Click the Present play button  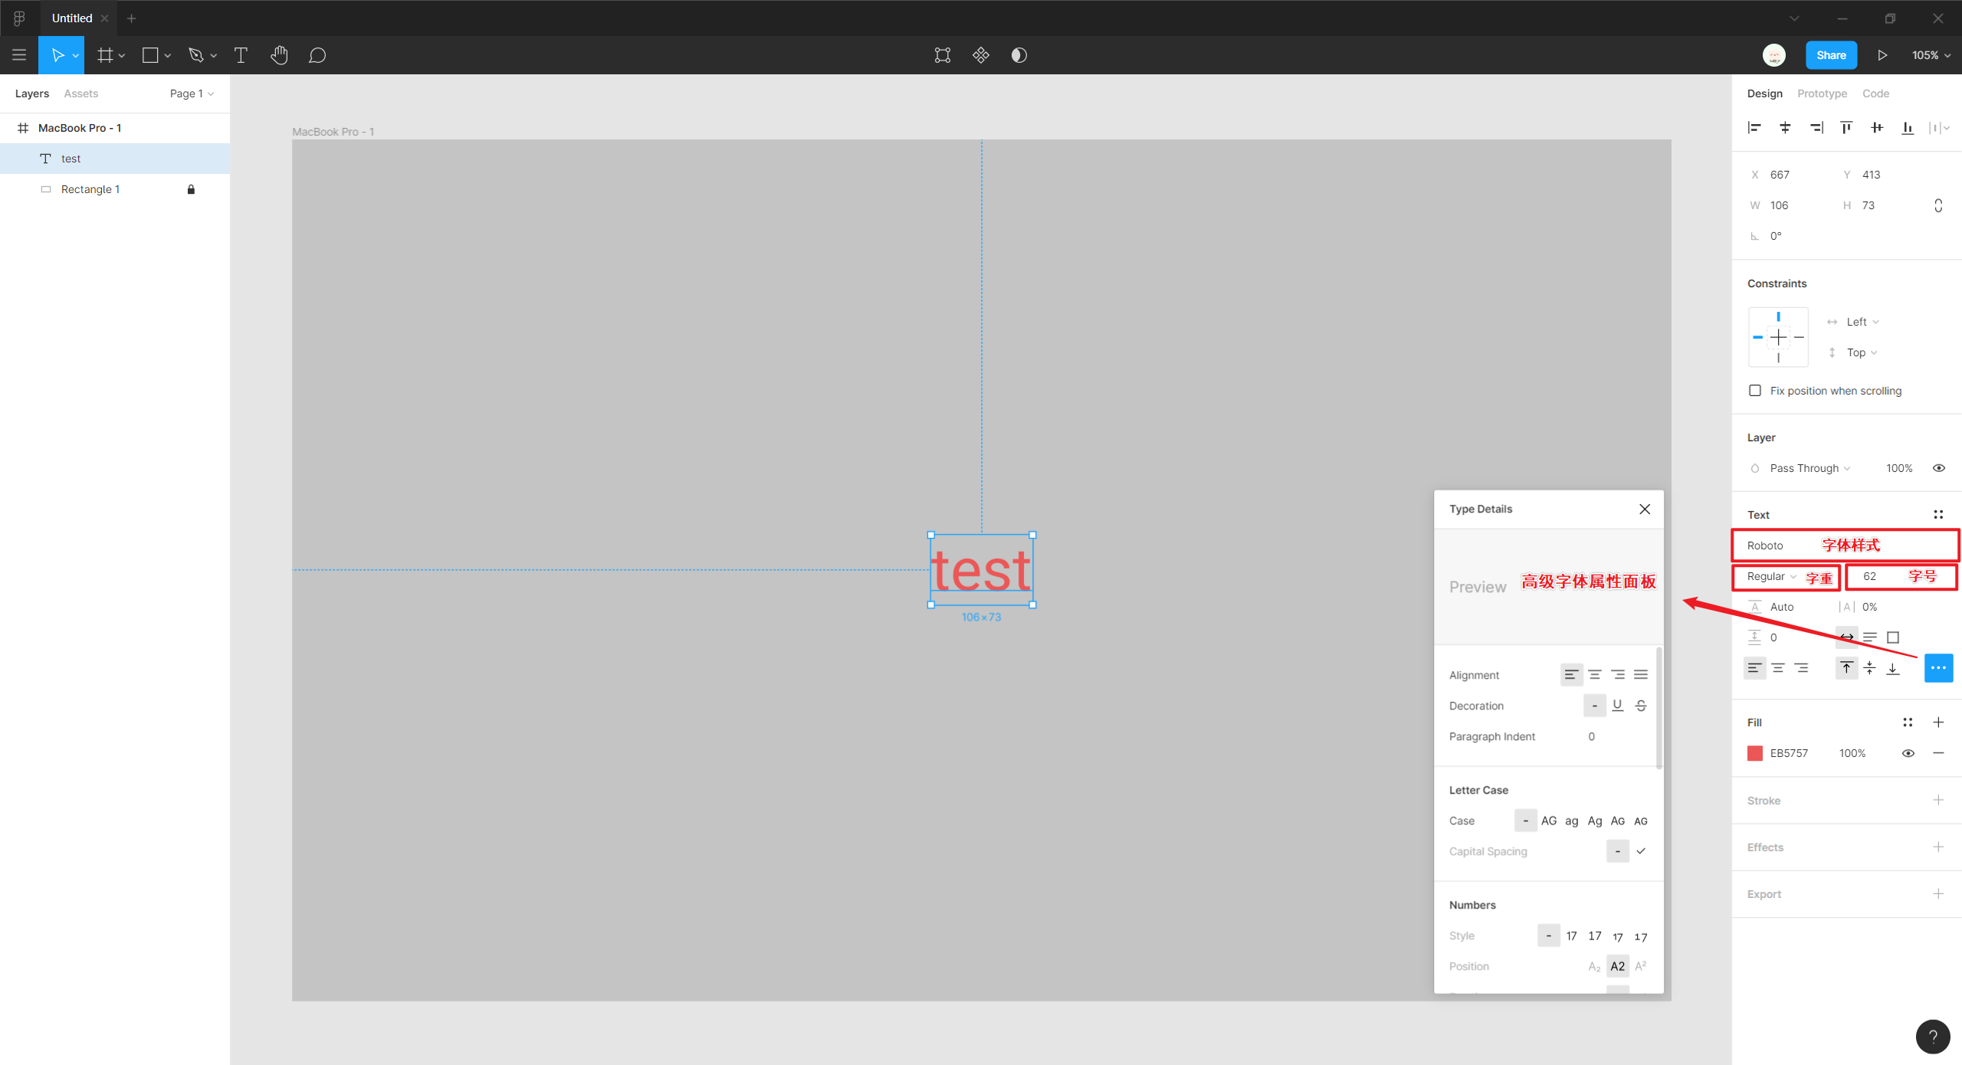(x=1882, y=55)
